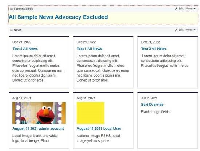200x151 pixels.
Task: Click the News block drag handle icon
Action: tap(11, 30)
